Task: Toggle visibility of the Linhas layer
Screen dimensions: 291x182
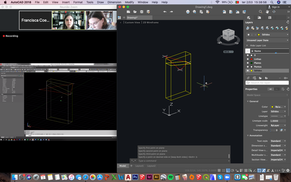Action: [x=248, y=59]
